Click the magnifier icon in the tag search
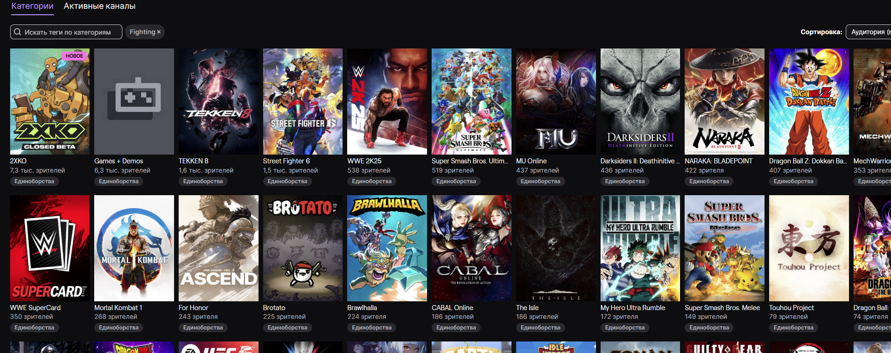The width and height of the screenshot is (891, 353). pyautogui.click(x=18, y=32)
